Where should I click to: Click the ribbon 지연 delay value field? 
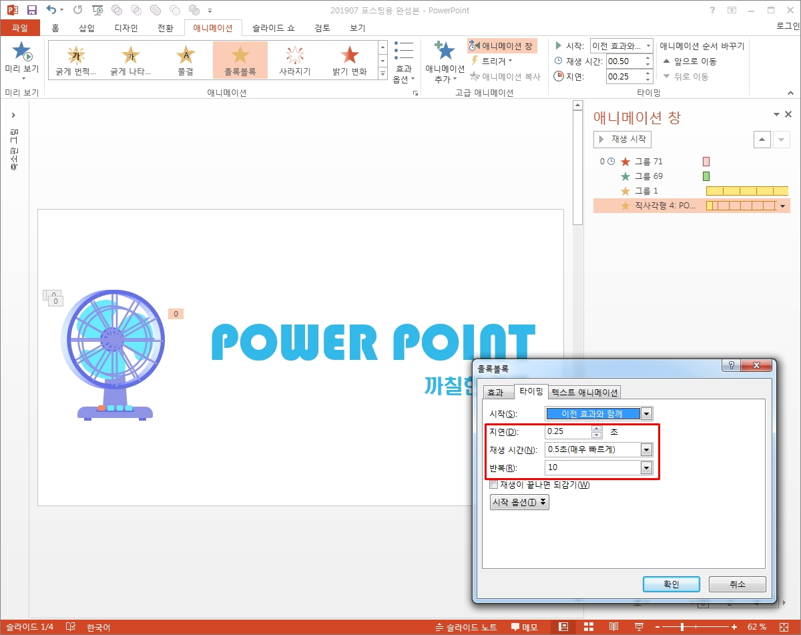[x=623, y=76]
